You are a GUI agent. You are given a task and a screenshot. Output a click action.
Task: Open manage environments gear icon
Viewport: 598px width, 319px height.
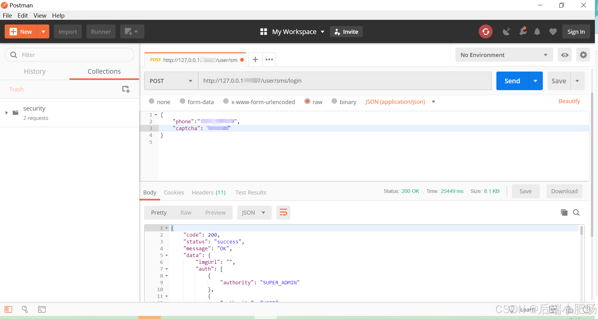pos(583,55)
